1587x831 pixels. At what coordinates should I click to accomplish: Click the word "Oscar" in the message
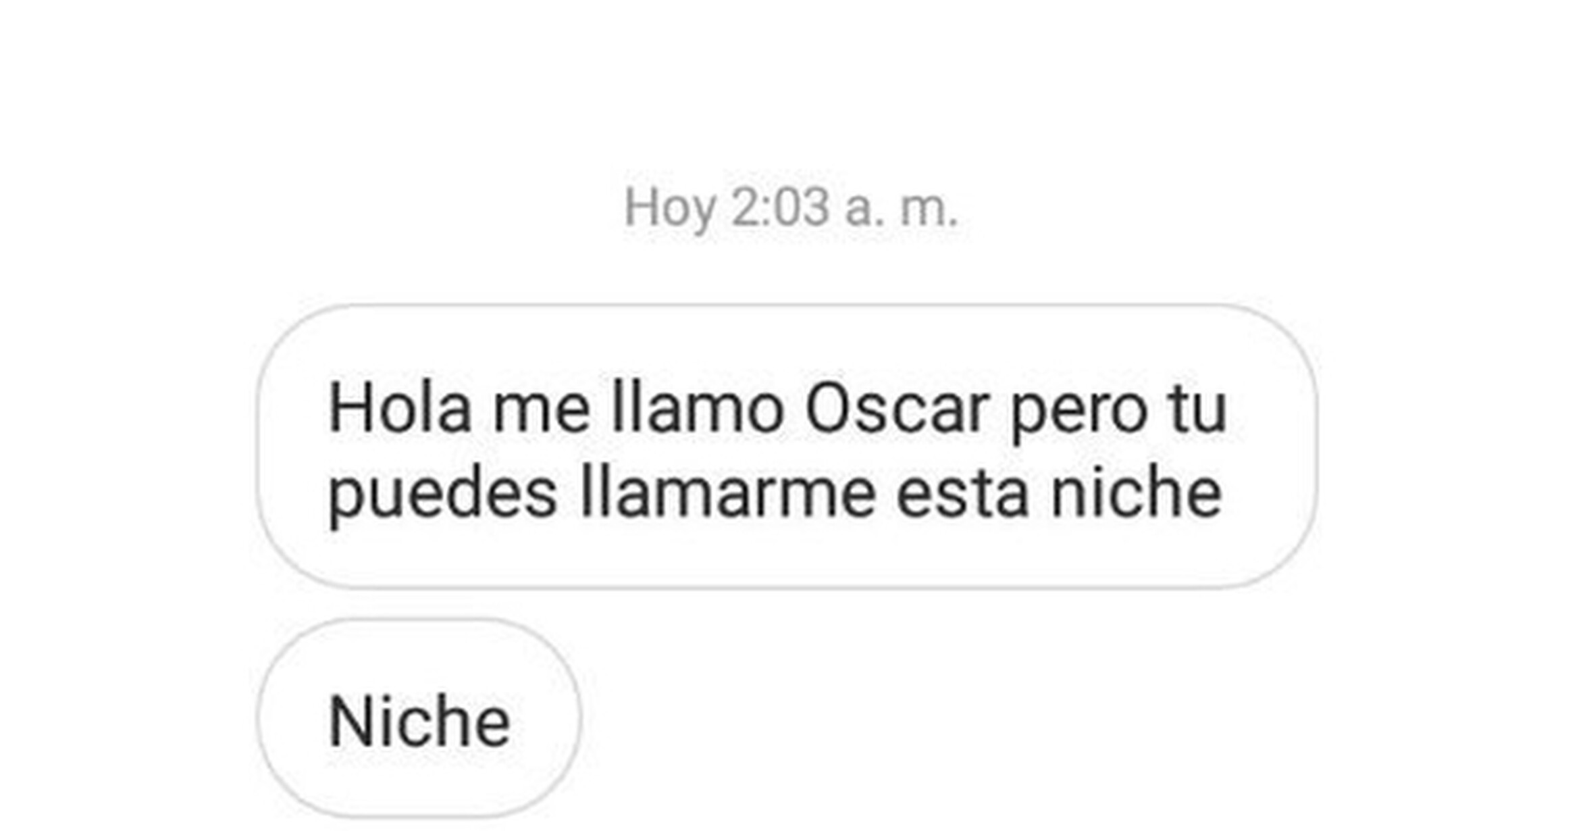tap(897, 409)
